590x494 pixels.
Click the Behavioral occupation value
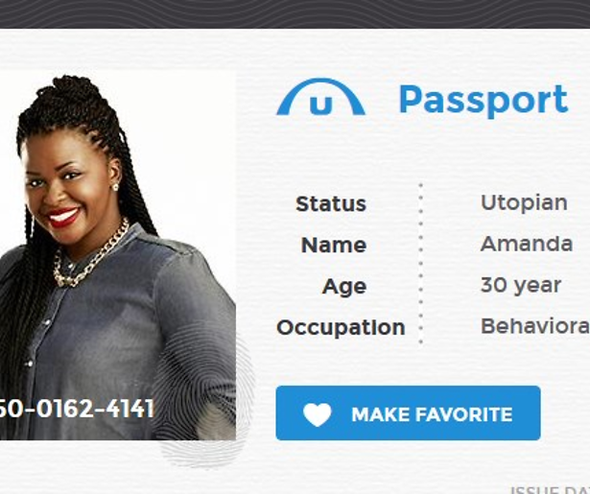pyautogui.click(x=535, y=326)
